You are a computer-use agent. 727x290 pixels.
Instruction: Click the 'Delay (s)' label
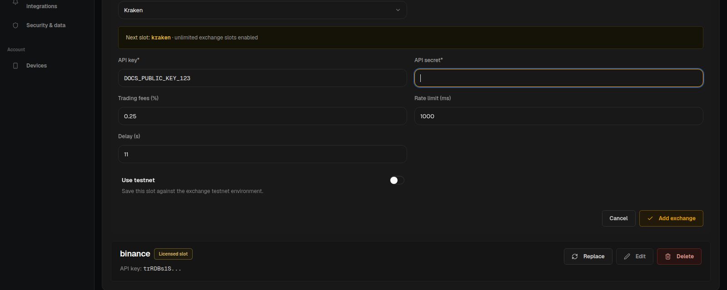tap(129, 136)
